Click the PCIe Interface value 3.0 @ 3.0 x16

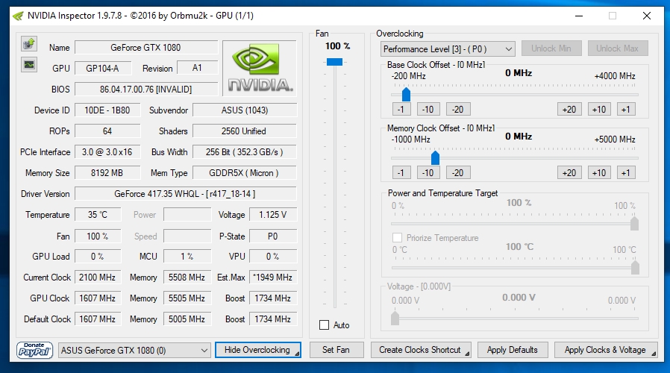[x=107, y=151]
